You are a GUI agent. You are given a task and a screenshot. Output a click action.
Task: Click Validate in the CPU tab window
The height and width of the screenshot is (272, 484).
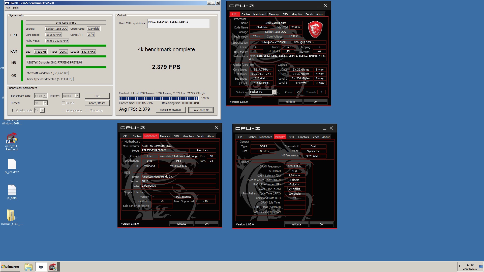(290, 102)
